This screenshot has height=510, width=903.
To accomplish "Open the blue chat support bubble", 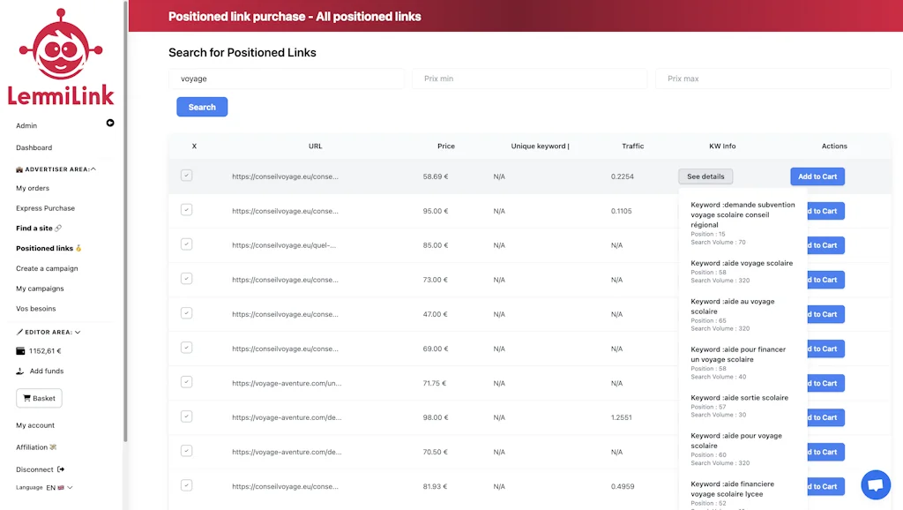I will click(x=875, y=484).
